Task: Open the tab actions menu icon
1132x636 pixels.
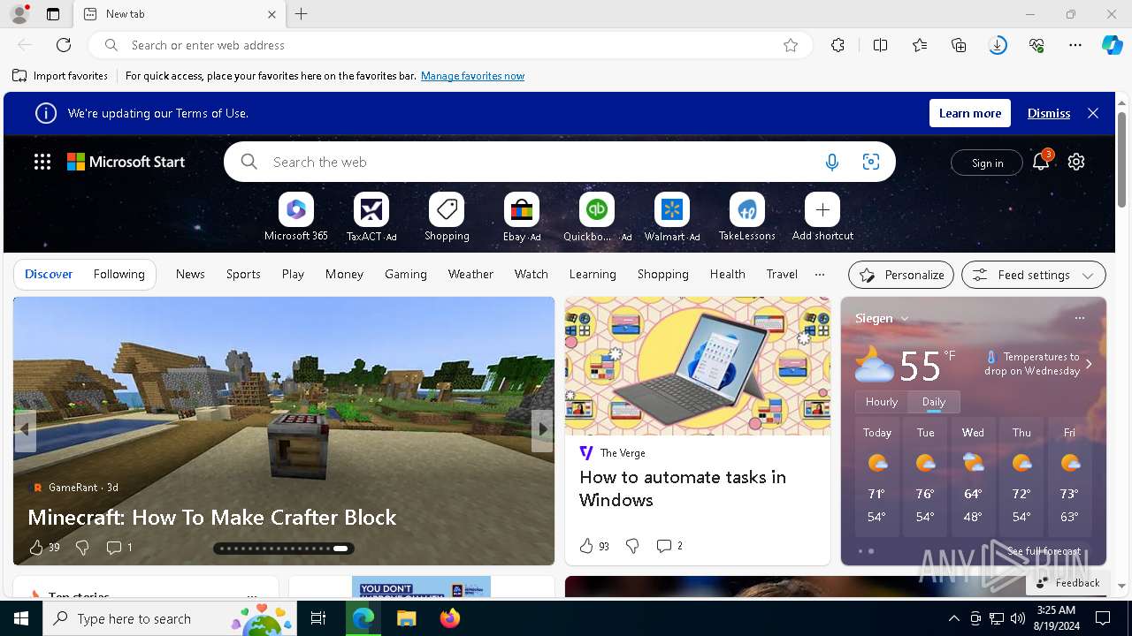Action: [53, 14]
